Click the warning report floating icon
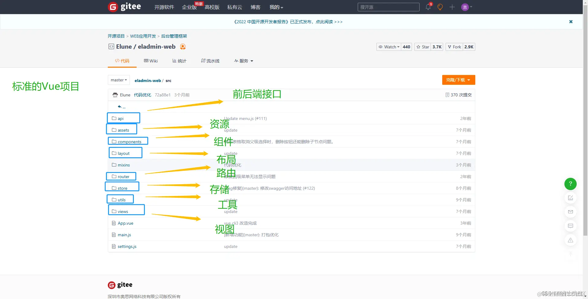Image resolution: width=588 pixels, height=299 pixels. (x=570, y=240)
